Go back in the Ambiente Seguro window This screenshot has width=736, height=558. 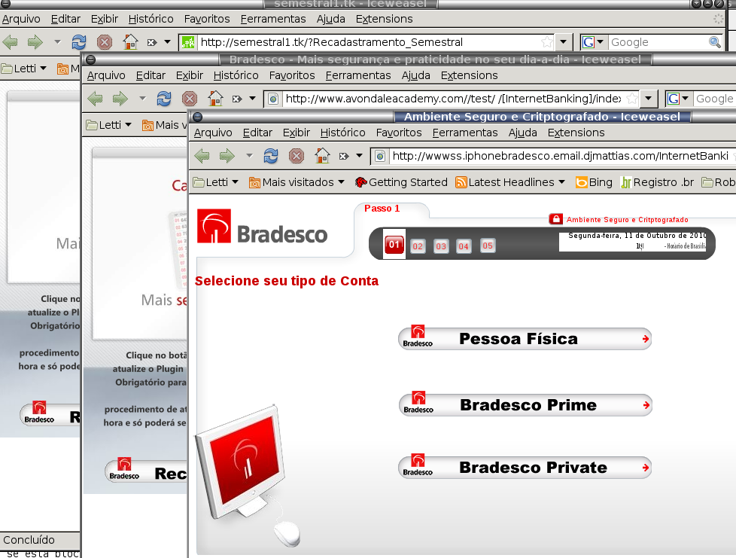pyautogui.click(x=202, y=155)
